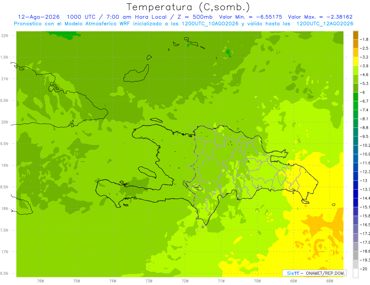Screen dimensions: 370x285
Task: Click the '73W' longitude axis label
Action: (149, 280)
